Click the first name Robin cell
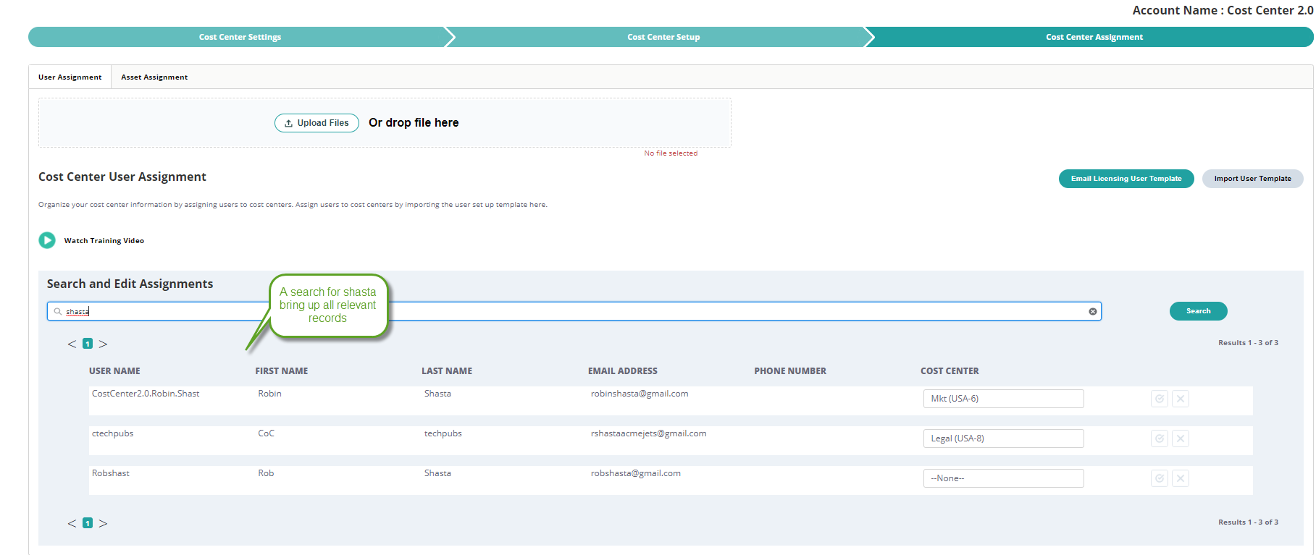 point(269,394)
